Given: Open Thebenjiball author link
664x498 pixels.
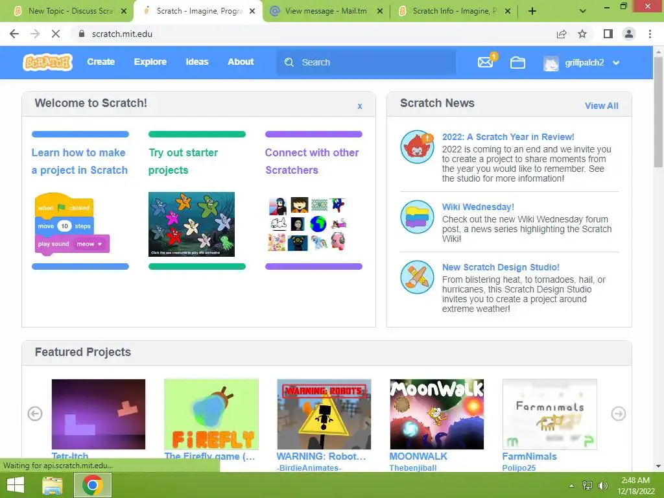Looking at the screenshot, I should point(413,468).
